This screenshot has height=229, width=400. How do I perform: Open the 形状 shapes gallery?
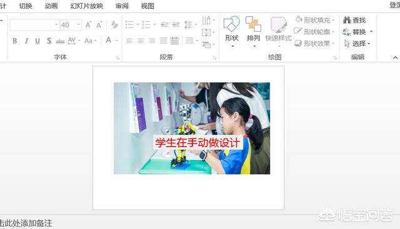[x=232, y=32]
